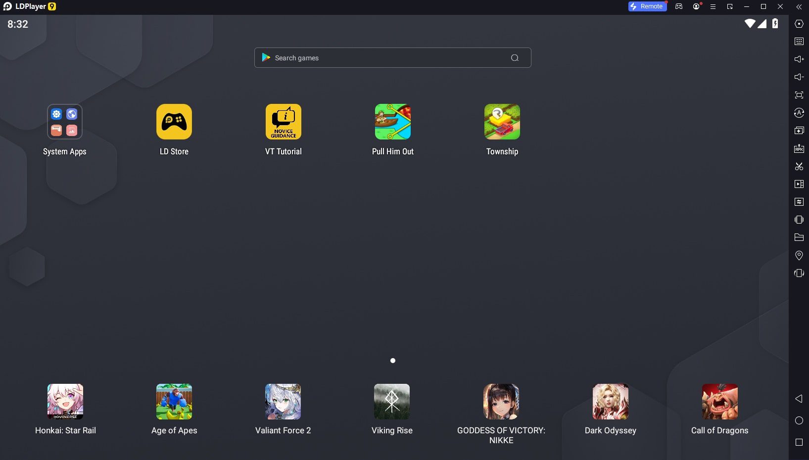Decrease volume using sidebar speaker minus icon
Viewport: 809px width, 460px height.
799,77
